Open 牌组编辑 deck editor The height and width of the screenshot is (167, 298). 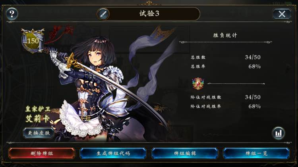pyautogui.click(x=185, y=154)
